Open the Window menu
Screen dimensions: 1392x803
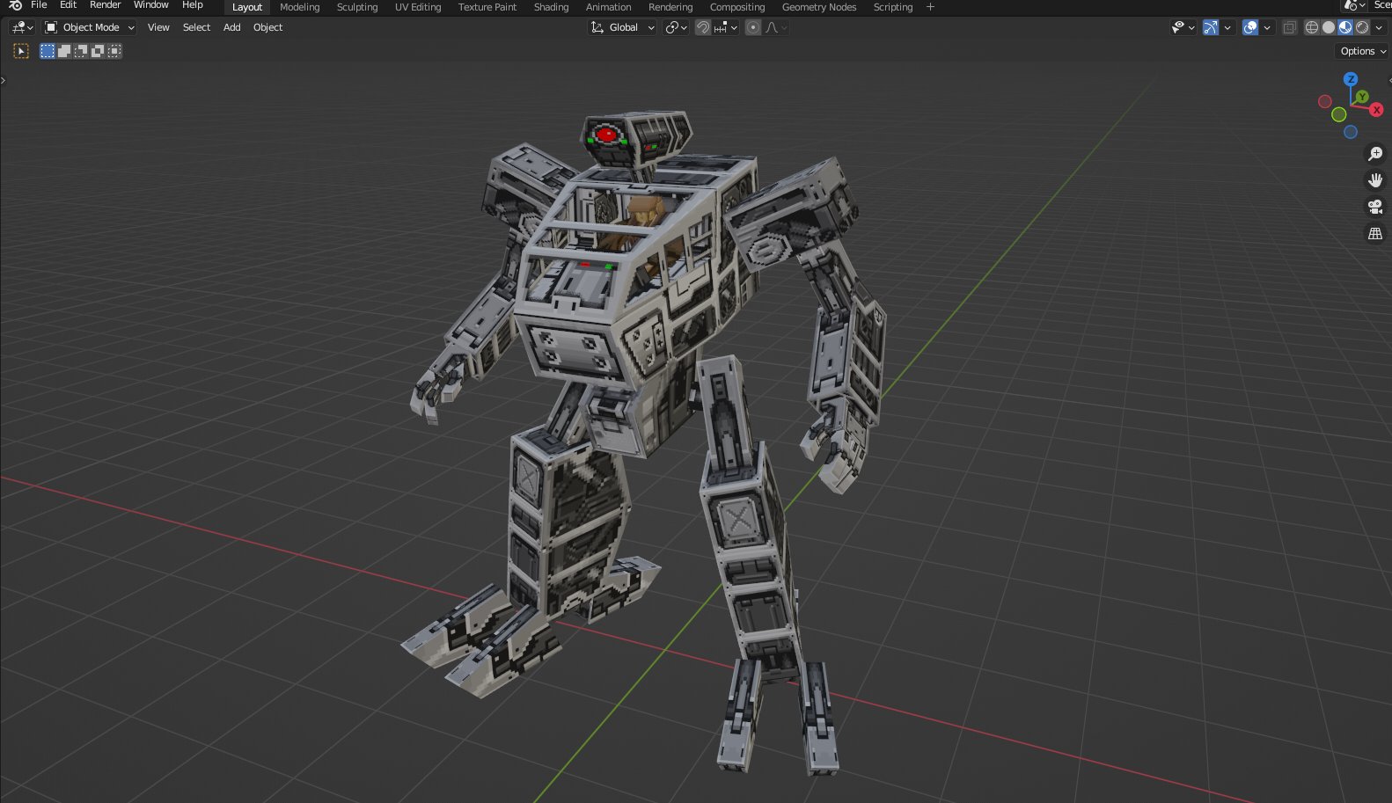150,5
